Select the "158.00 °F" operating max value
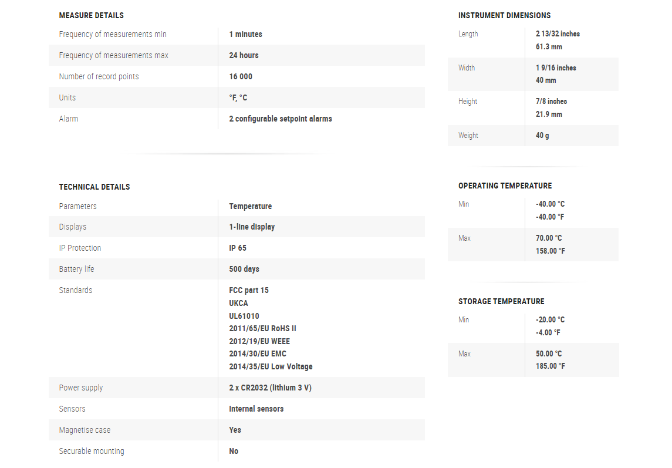Viewport: 672px width, 468px height. coord(551,251)
